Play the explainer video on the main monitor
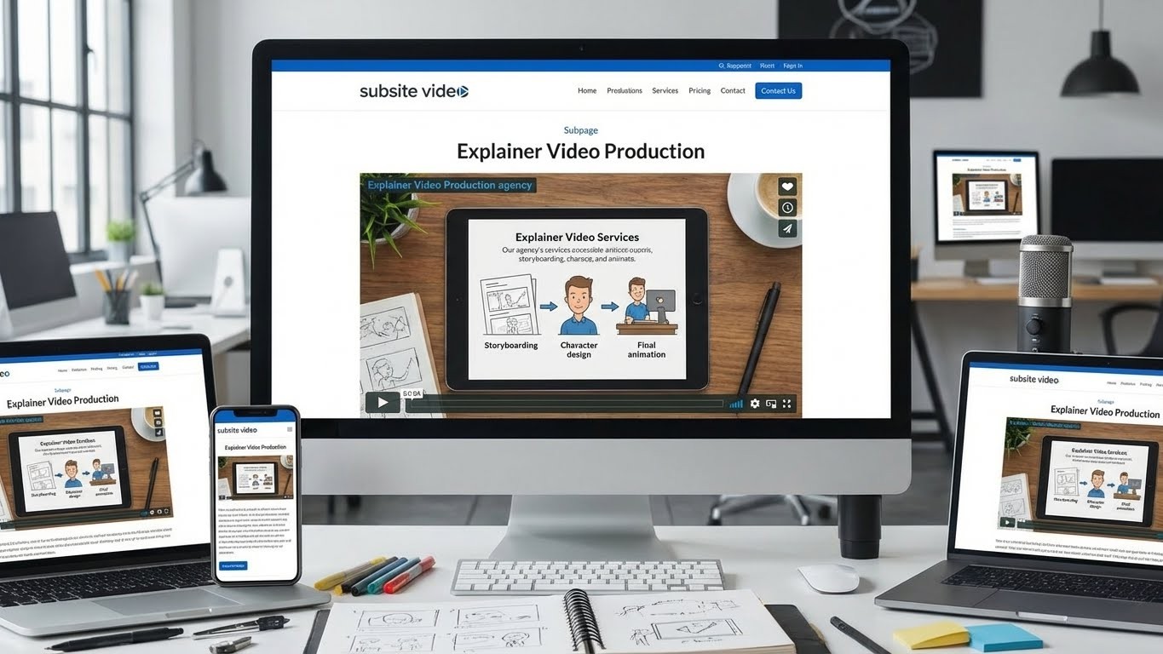The height and width of the screenshot is (654, 1163). tap(383, 403)
